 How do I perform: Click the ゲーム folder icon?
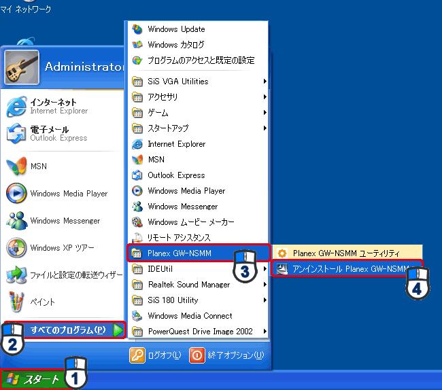(x=137, y=113)
